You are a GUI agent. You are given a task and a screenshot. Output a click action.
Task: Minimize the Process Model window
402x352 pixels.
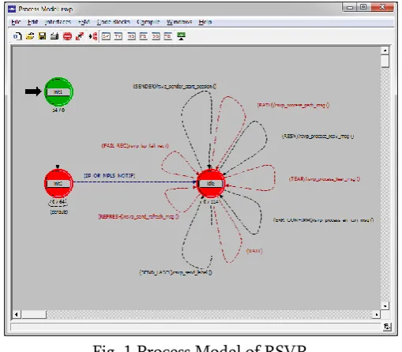pos(350,7)
